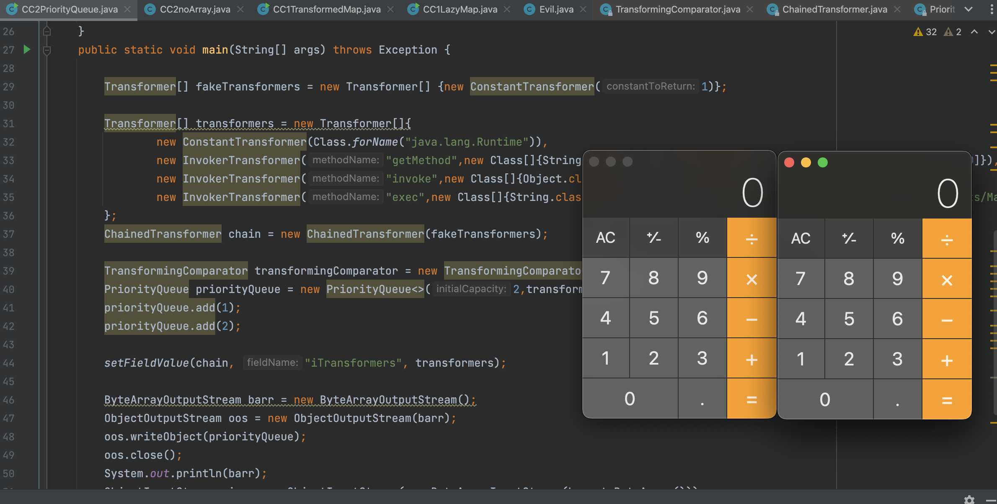Jump to the previous highlighted error arrow
The width and height of the screenshot is (997, 504).
[x=974, y=32]
